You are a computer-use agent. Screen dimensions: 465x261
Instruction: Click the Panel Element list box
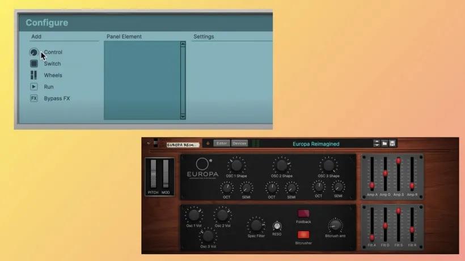pos(142,80)
